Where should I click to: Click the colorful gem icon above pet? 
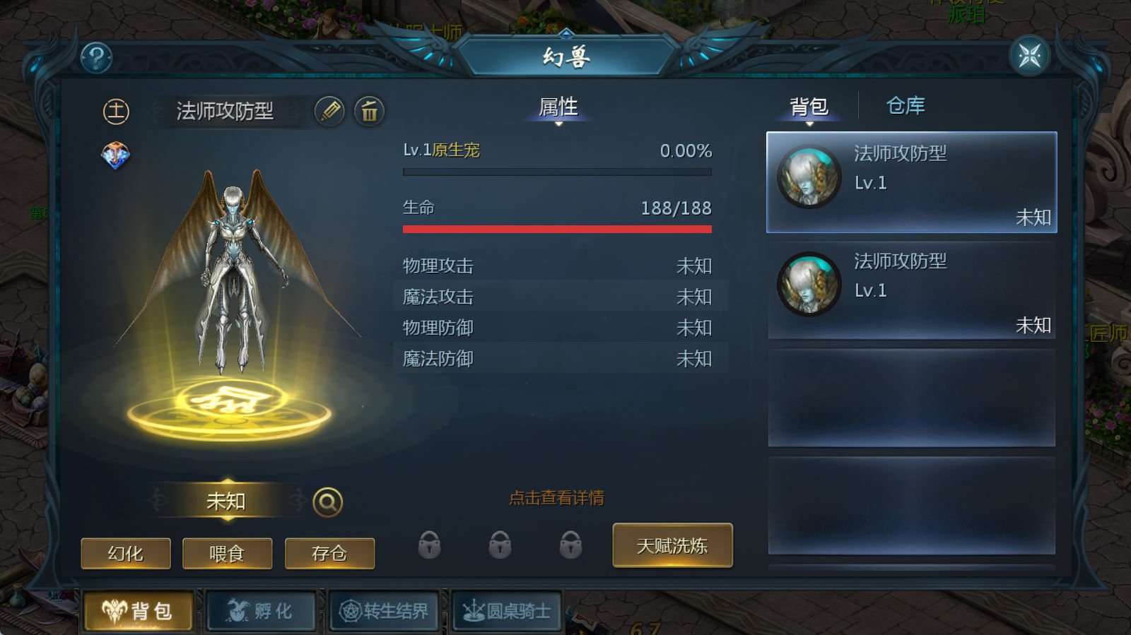(115, 155)
